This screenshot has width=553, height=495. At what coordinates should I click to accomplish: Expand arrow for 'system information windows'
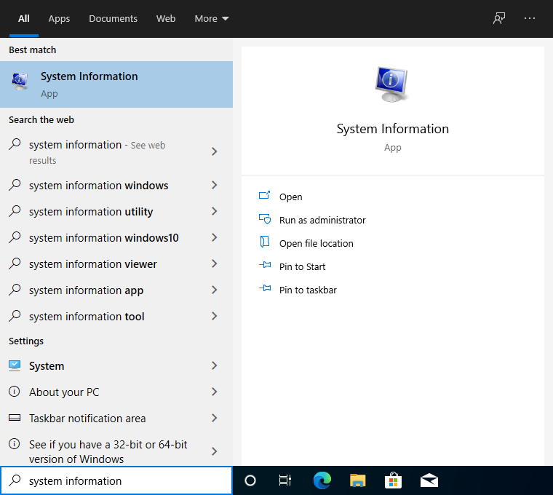pos(214,185)
